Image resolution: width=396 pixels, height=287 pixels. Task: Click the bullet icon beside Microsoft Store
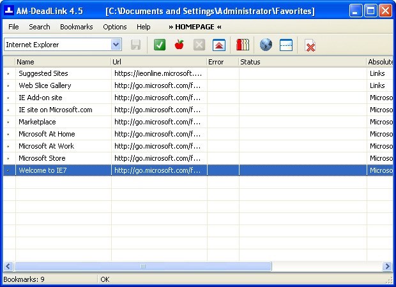tap(8, 158)
